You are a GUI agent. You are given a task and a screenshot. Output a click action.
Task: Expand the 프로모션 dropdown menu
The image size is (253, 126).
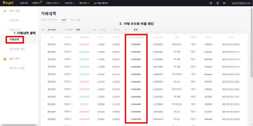[x=69, y=3]
